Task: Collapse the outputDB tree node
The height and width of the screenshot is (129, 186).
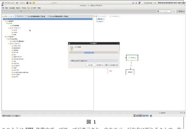Action: pos(5,37)
